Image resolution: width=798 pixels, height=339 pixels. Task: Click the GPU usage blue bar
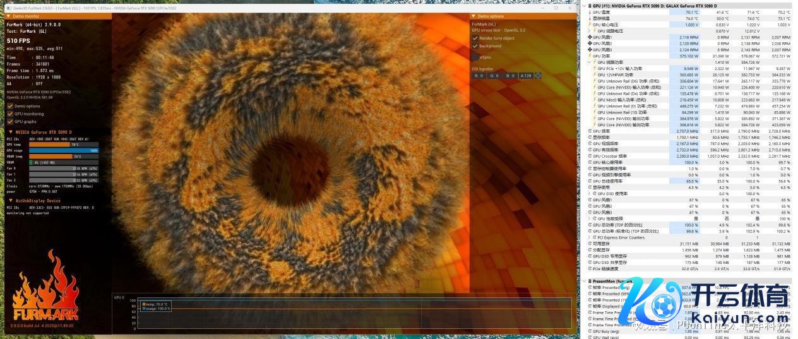click(63, 150)
